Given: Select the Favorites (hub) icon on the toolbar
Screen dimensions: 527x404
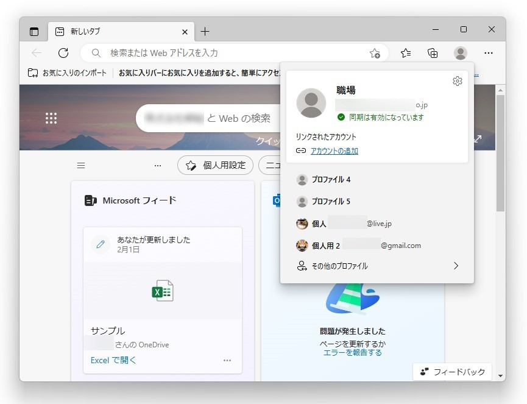Looking at the screenshot, I should [x=406, y=53].
